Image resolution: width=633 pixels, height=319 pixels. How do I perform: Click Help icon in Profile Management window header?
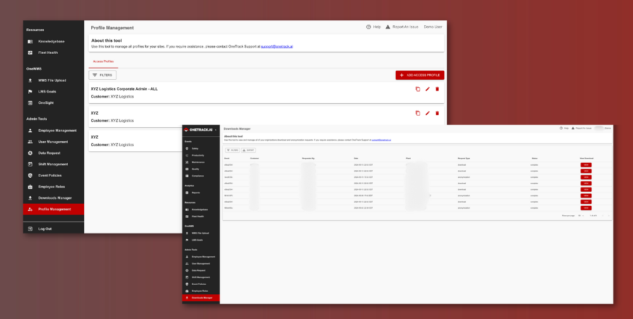click(x=368, y=27)
